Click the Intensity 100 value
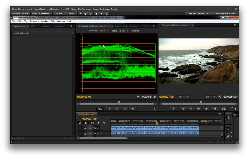Image resolution: width=249 pixels, height=158 pixels. point(101,31)
